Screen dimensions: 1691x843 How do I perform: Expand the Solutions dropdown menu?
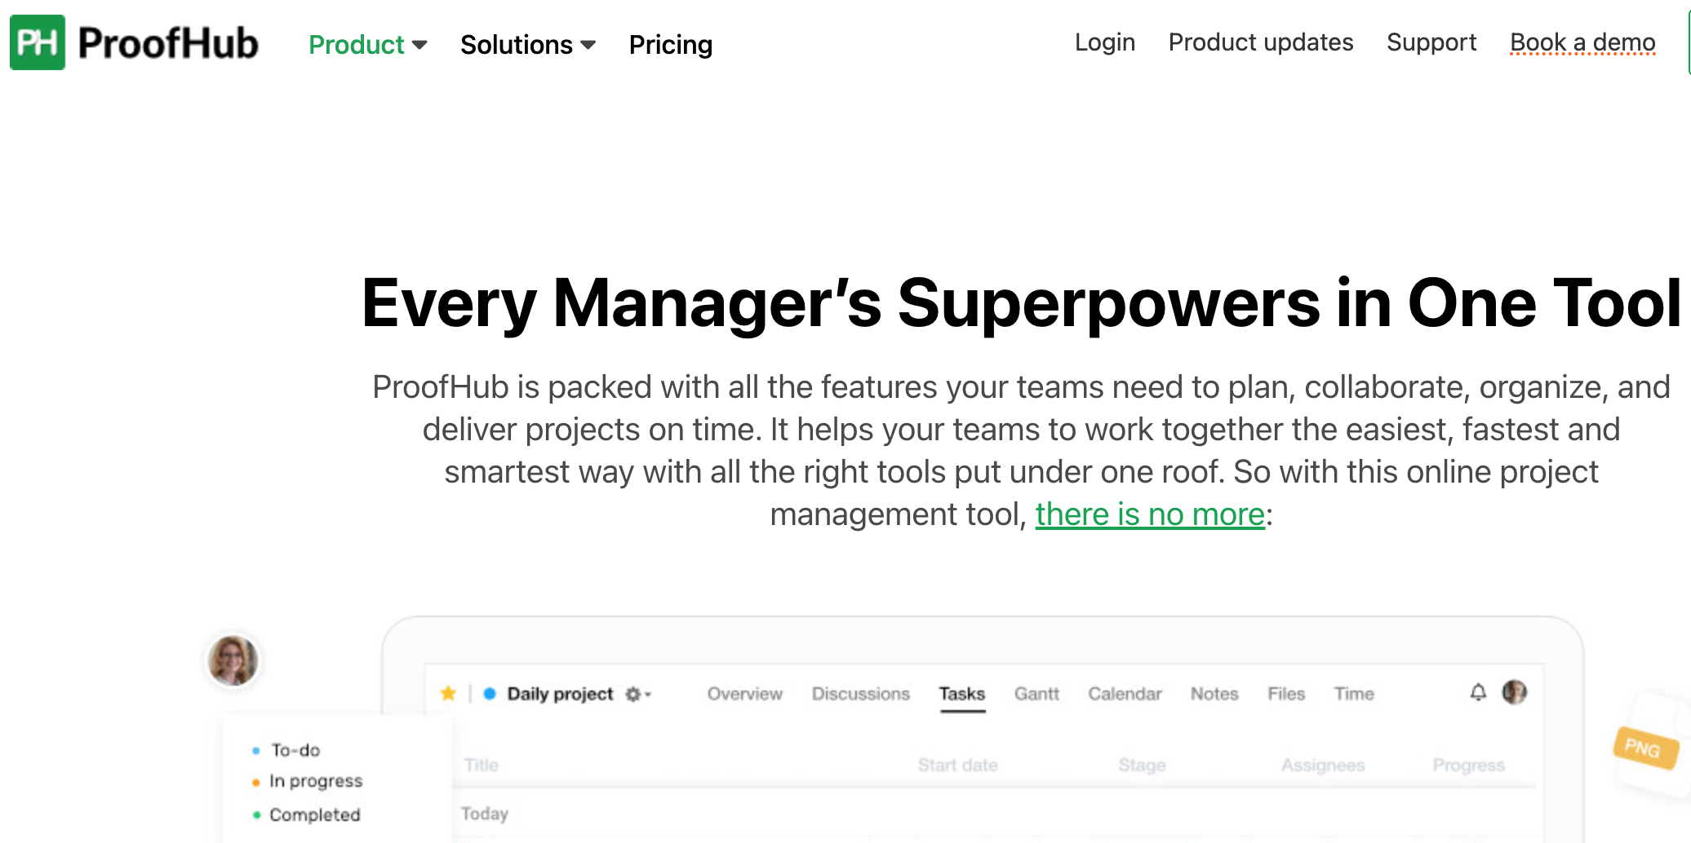point(528,45)
